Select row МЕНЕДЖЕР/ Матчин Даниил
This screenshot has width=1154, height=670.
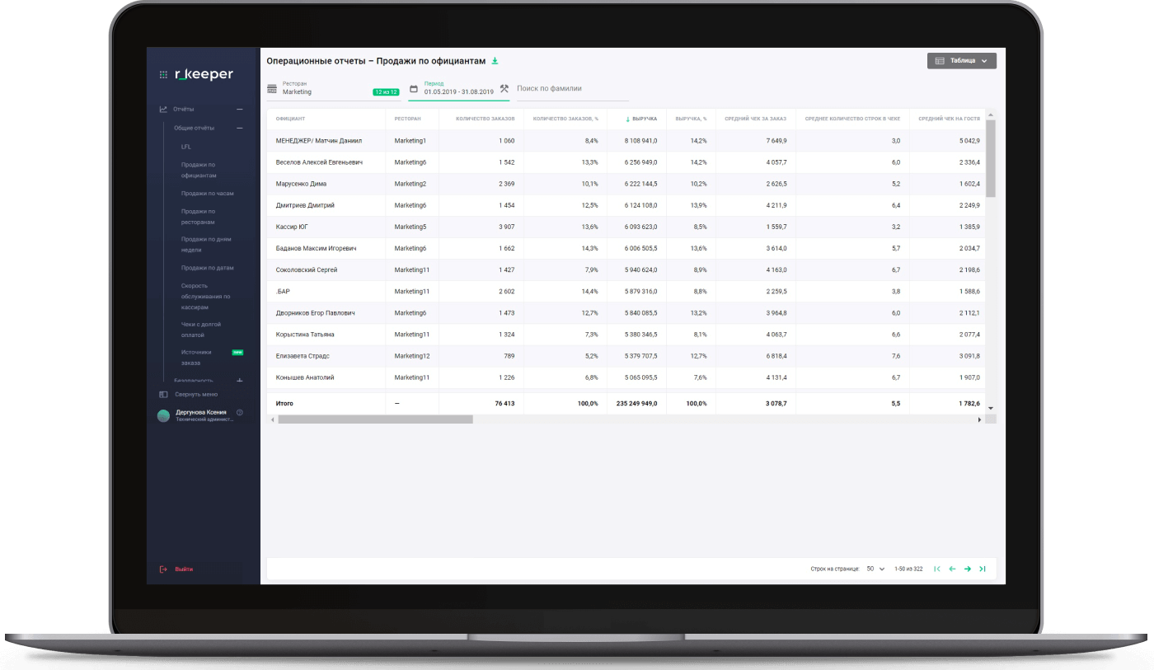click(625, 141)
